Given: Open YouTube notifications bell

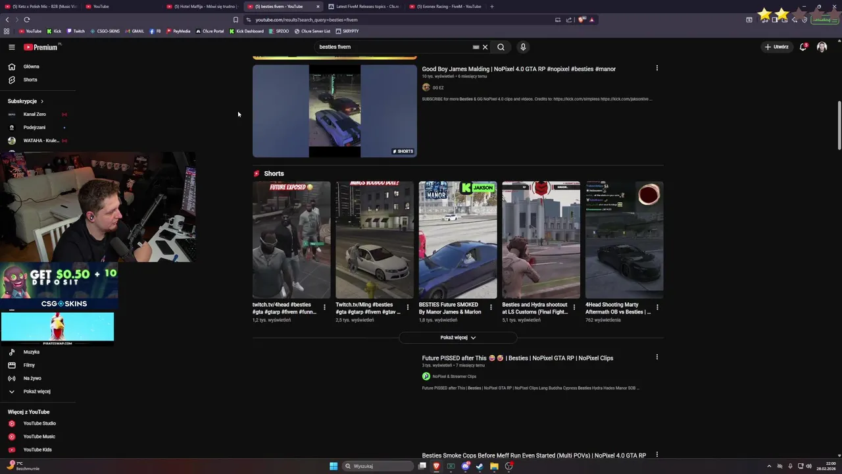Looking at the screenshot, I should [803, 47].
